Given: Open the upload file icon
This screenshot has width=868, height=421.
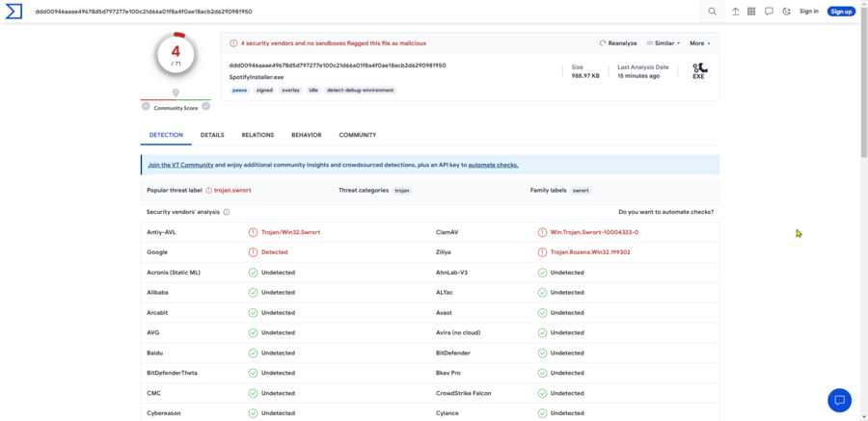Looking at the screenshot, I should [735, 11].
